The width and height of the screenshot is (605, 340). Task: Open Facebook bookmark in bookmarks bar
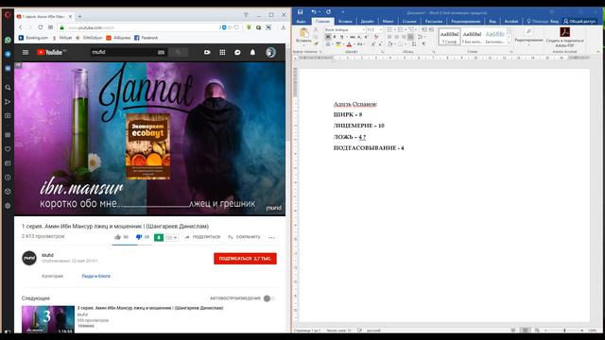[146, 38]
